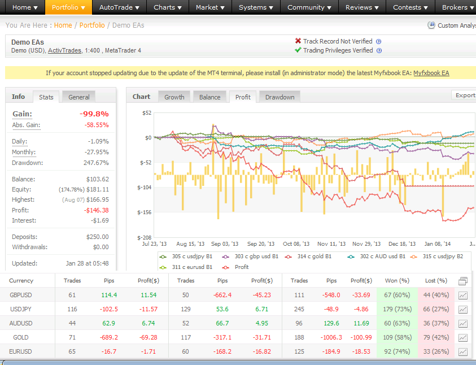476x365 pixels.
Task: Open the GOLD row chart icon
Action: click(x=463, y=338)
